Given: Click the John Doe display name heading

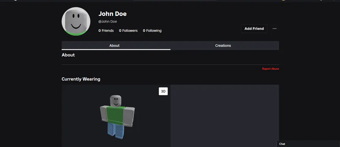Looking at the screenshot, I should (112, 14).
